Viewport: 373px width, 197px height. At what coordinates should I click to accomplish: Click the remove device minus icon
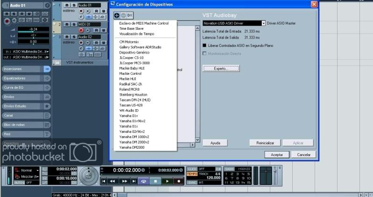[x=123, y=15]
